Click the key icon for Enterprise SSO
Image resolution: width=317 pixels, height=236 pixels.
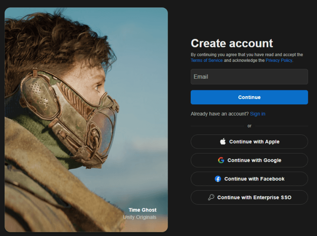point(211,197)
